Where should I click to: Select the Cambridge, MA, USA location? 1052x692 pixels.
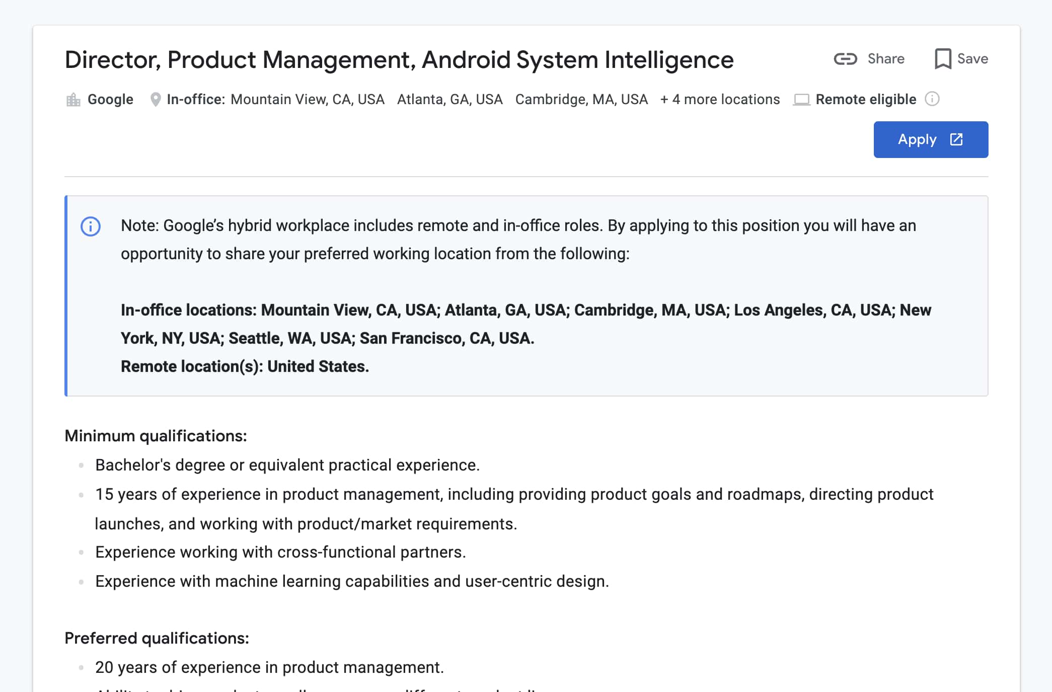coord(581,100)
